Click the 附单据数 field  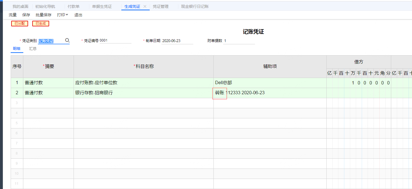click(239, 41)
